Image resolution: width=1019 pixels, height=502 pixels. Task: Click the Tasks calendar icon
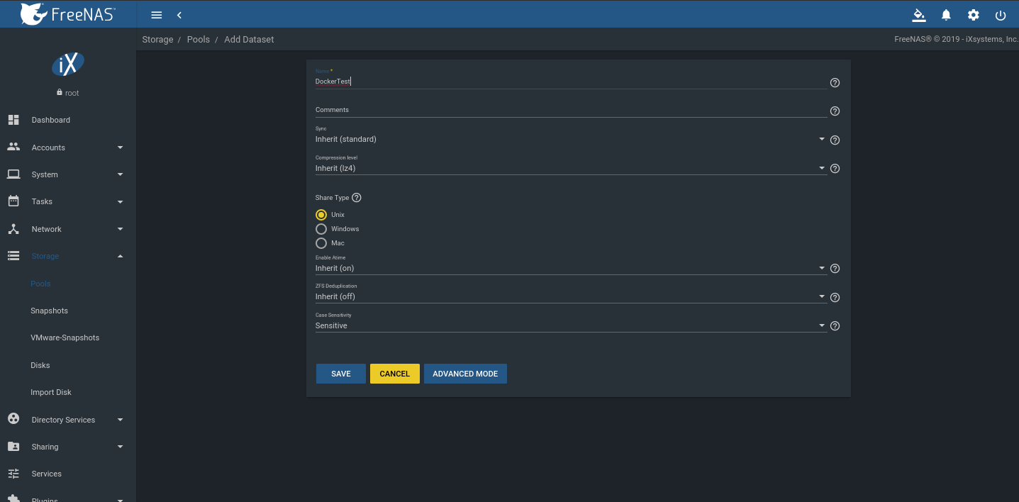13,201
